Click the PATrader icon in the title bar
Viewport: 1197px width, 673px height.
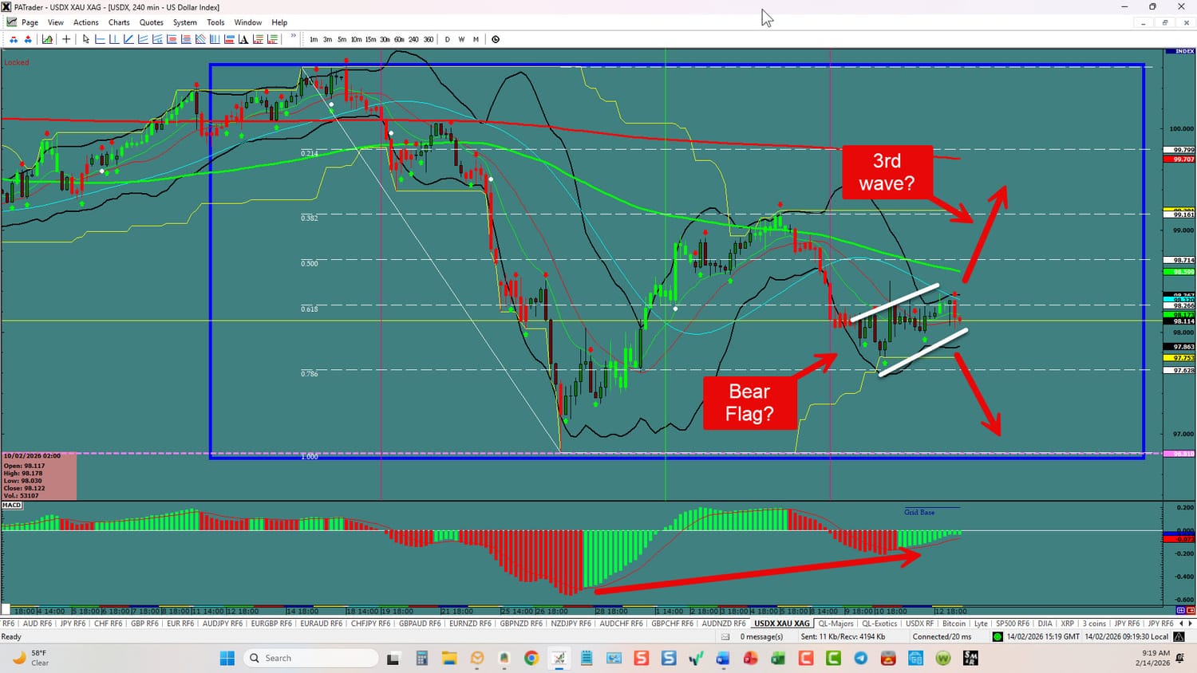point(7,7)
